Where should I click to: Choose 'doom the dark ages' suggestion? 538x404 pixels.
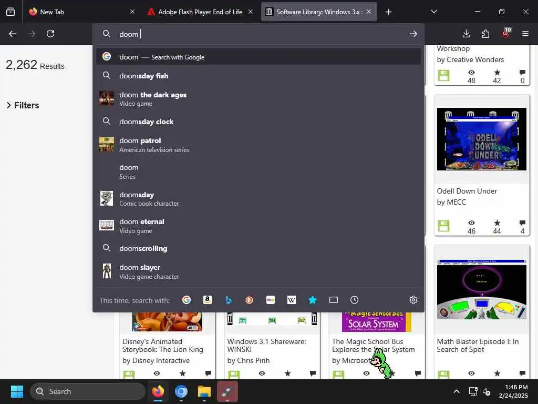(258, 99)
